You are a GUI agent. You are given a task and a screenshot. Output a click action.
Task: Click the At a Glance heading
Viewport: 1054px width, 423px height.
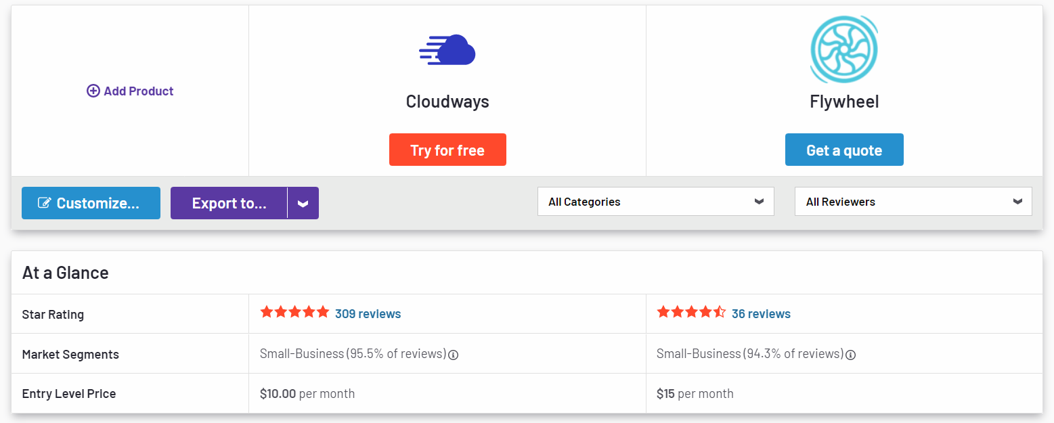[x=66, y=273]
